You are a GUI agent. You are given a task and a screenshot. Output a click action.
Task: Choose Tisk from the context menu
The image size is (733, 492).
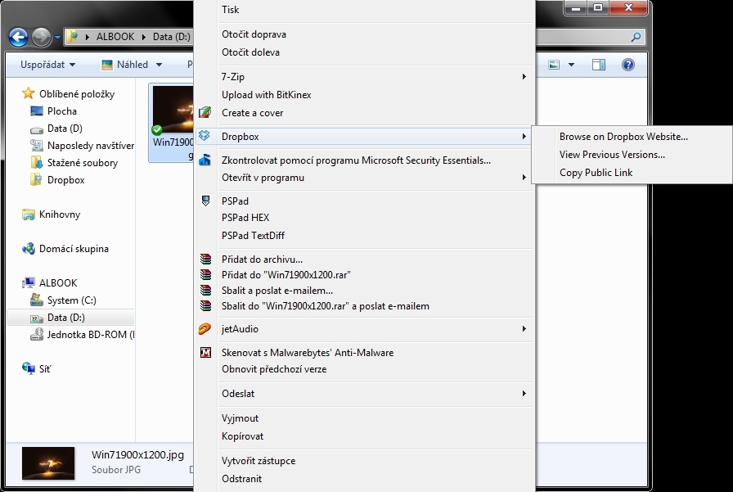[364, 10]
